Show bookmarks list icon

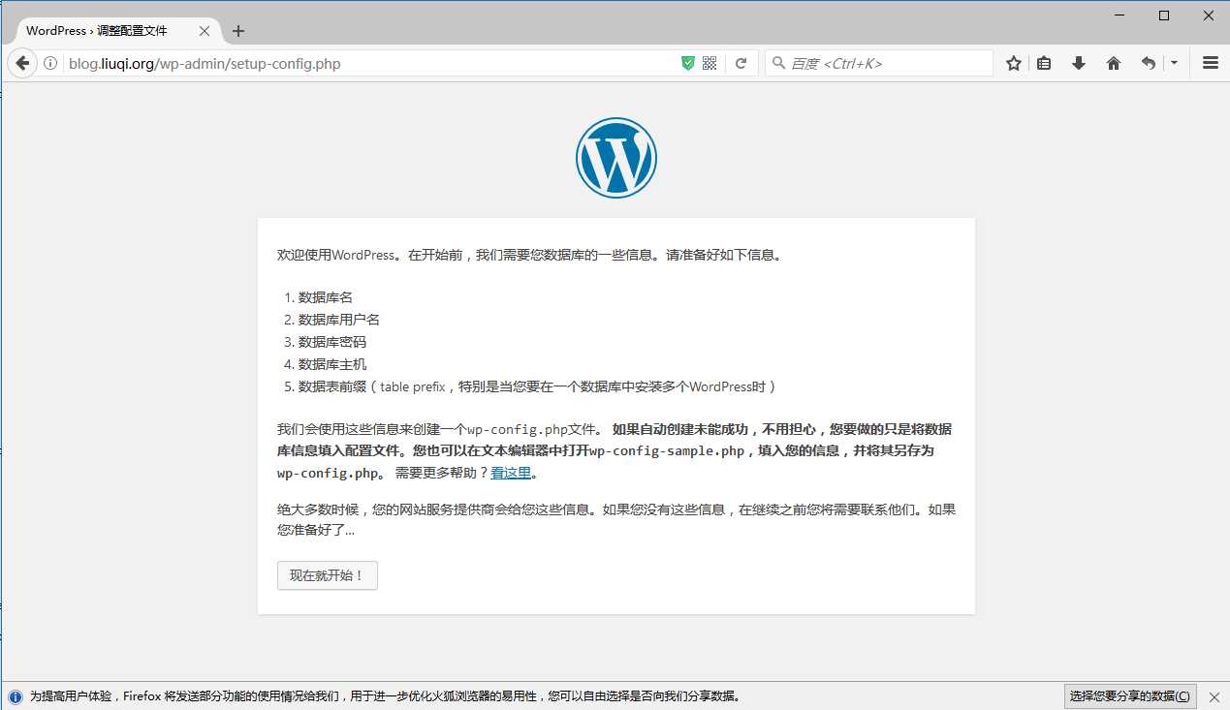pos(1044,63)
